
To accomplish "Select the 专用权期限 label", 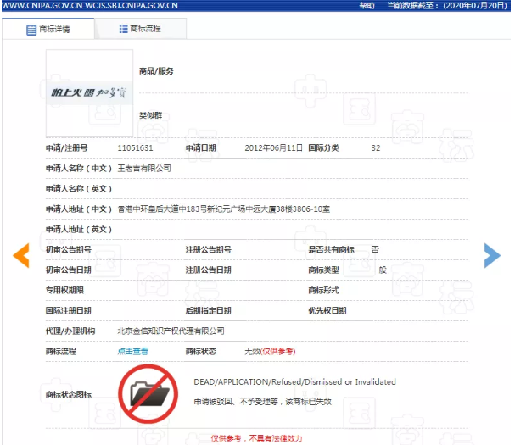I will 64,291.
